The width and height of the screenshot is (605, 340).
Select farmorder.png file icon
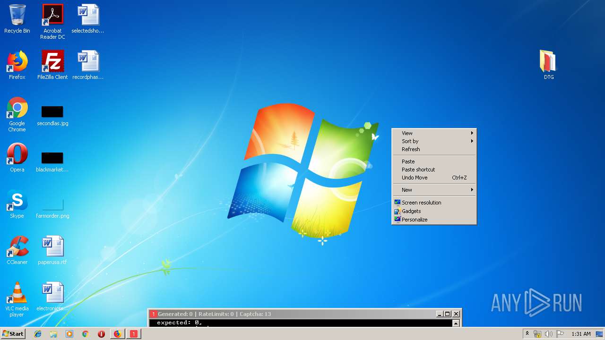(52, 209)
